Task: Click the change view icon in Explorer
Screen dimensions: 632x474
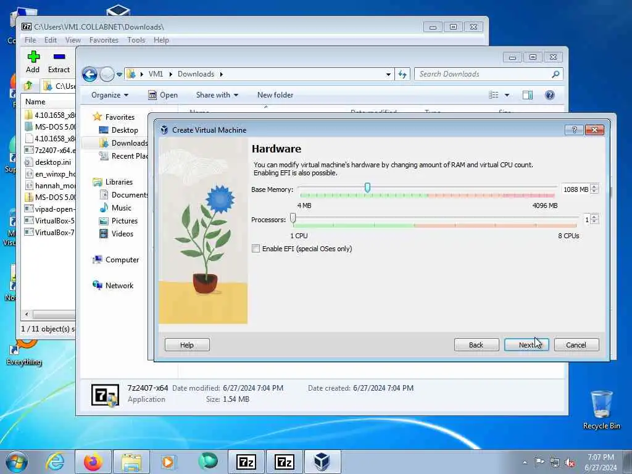Action: [x=494, y=95]
